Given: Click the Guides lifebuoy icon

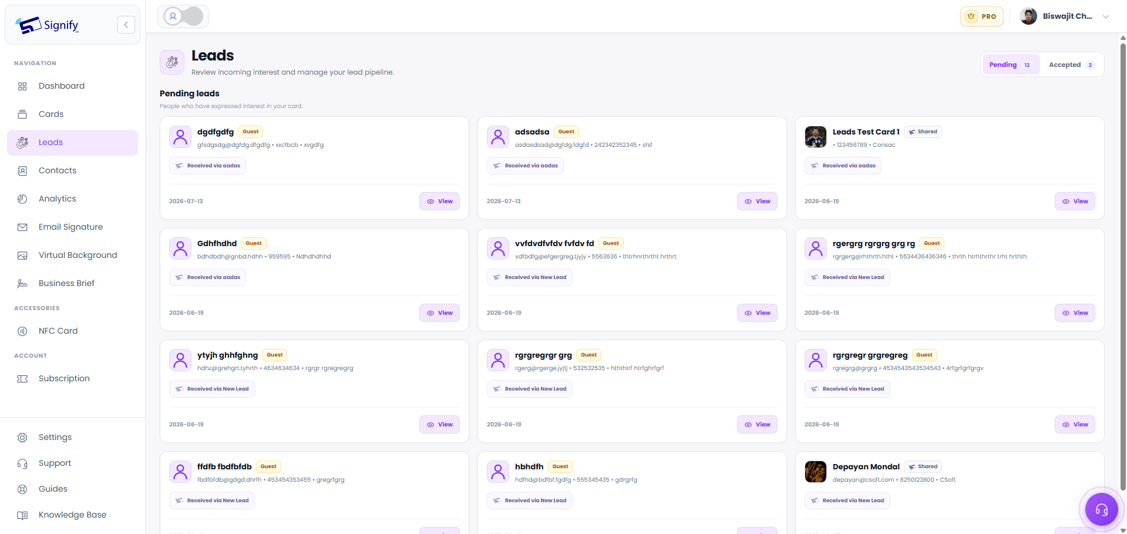Looking at the screenshot, I should point(22,489).
